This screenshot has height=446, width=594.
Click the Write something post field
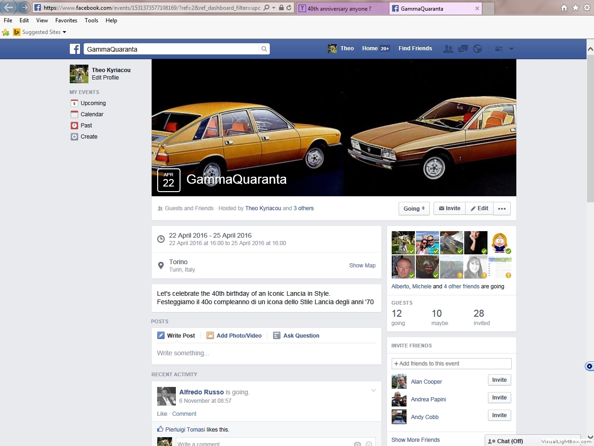(x=266, y=353)
